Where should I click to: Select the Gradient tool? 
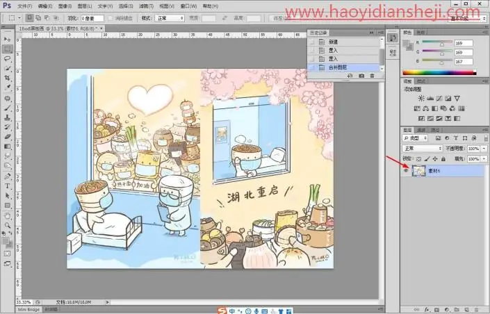click(x=7, y=147)
